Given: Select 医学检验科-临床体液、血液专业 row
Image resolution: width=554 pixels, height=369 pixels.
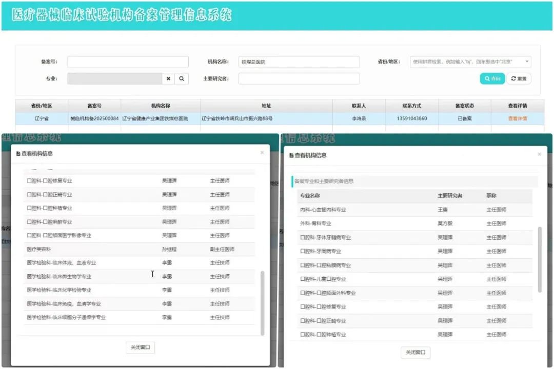Looking at the screenshot, I should [x=139, y=263].
